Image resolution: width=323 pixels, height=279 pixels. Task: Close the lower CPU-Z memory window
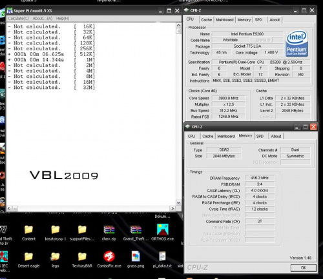click(x=313, y=127)
